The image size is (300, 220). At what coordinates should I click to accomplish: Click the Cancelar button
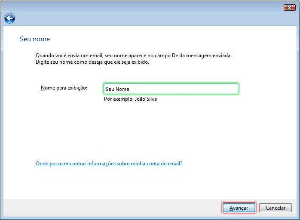[276, 208]
